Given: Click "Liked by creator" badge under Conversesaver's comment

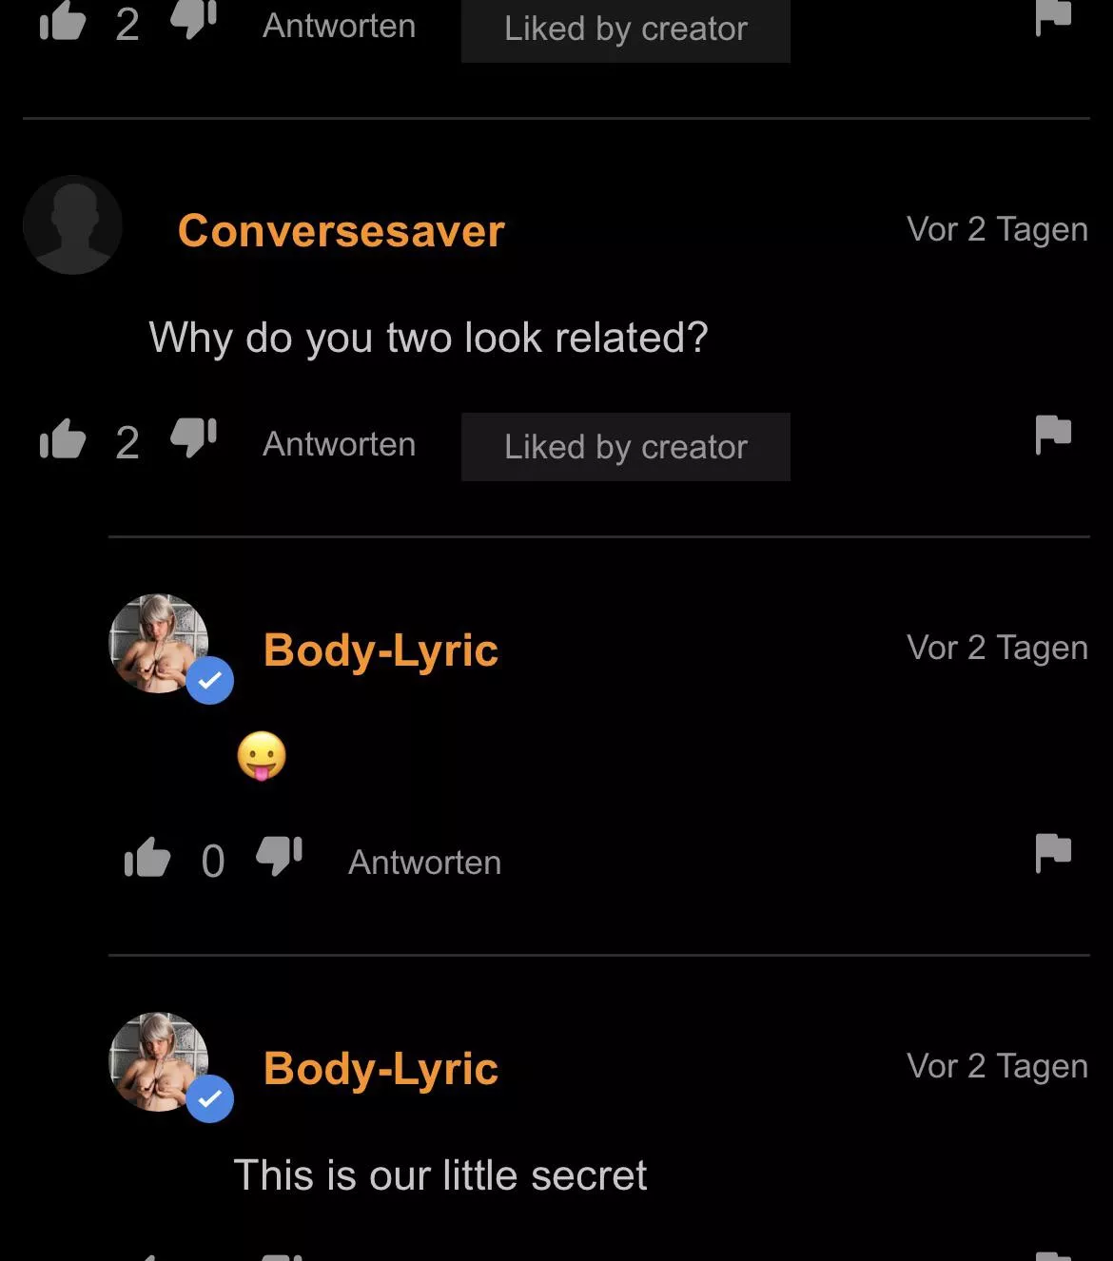Looking at the screenshot, I should (x=625, y=447).
